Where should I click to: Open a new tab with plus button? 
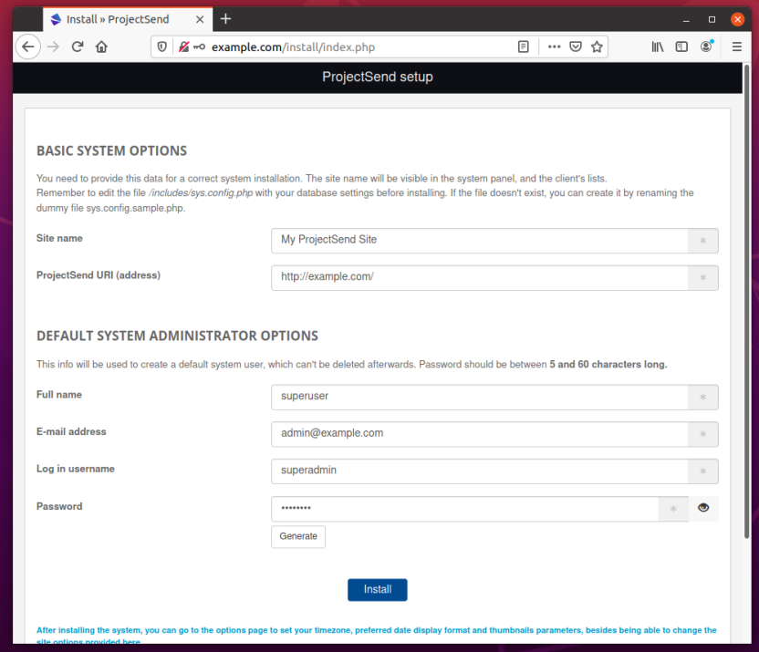(226, 19)
